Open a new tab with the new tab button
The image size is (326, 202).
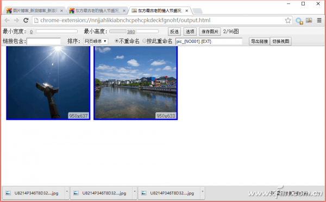tap(197, 11)
